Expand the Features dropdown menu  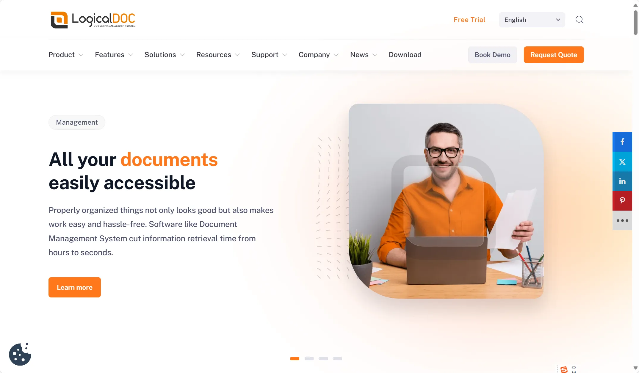(114, 55)
